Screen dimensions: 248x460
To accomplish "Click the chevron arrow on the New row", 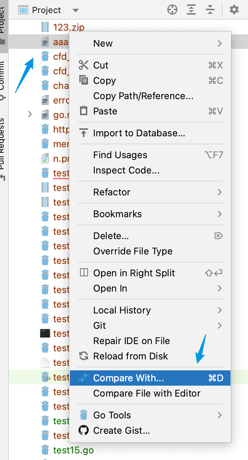I will point(220,43).
